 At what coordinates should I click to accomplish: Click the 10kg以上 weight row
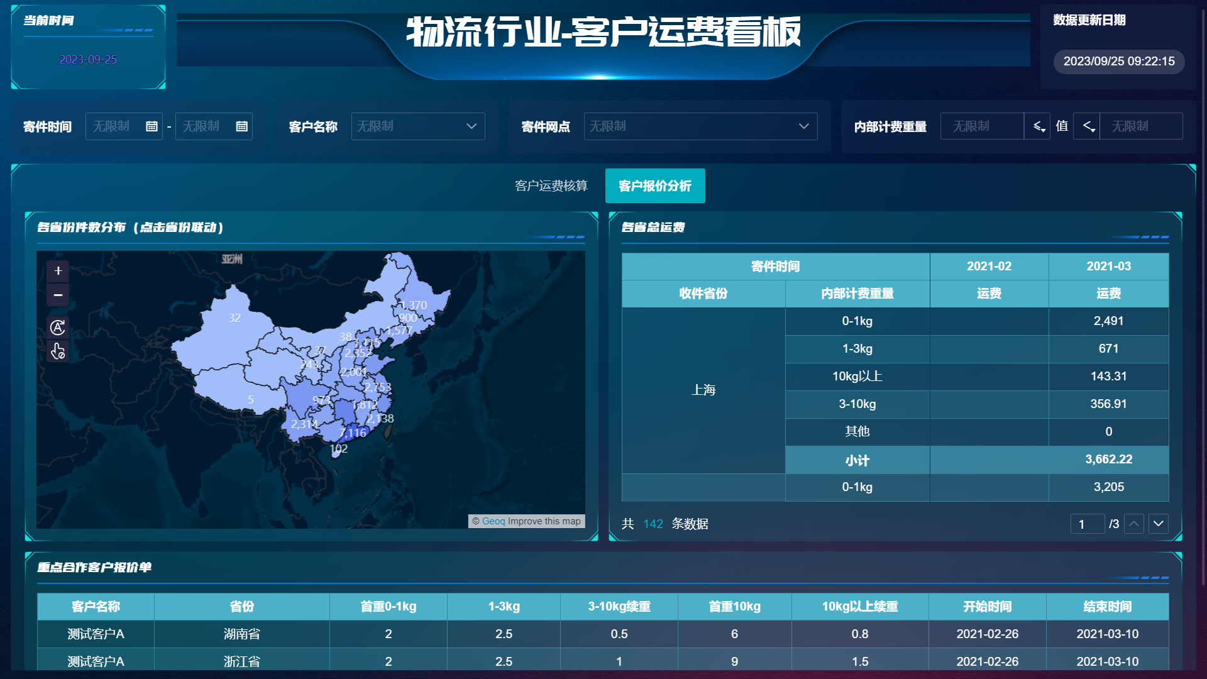pyautogui.click(x=857, y=377)
